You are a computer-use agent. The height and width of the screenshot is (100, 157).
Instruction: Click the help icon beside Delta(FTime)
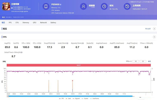[22, 52]
